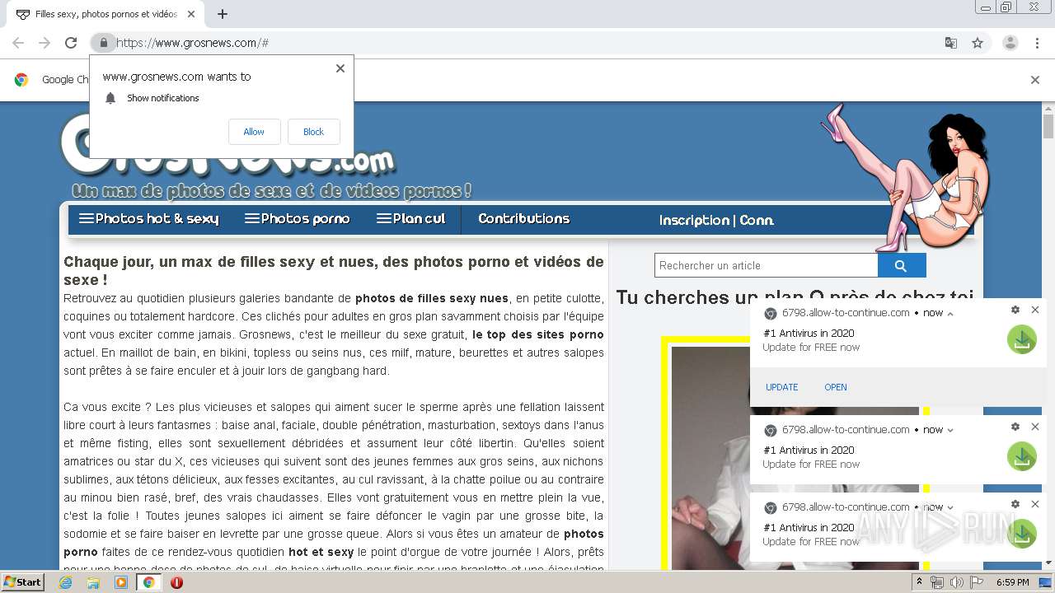Close the Google Chrome infobar
The height and width of the screenshot is (593, 1055).
(x=1035, y=80)
